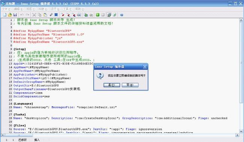Click the blue square select-all icon
This screenshot has height=142, width=244.
(x=56, y=15)
